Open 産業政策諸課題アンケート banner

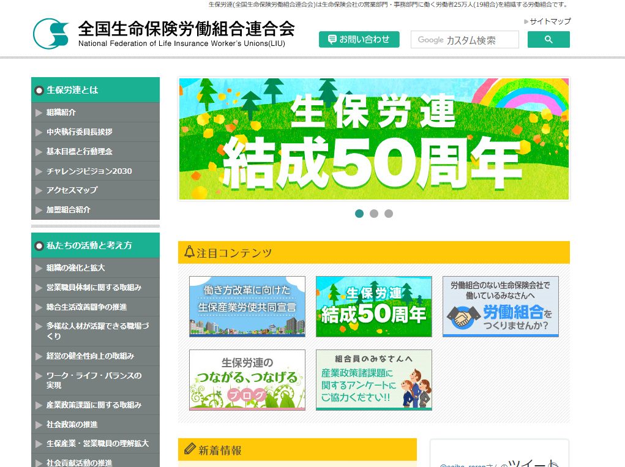374,379
